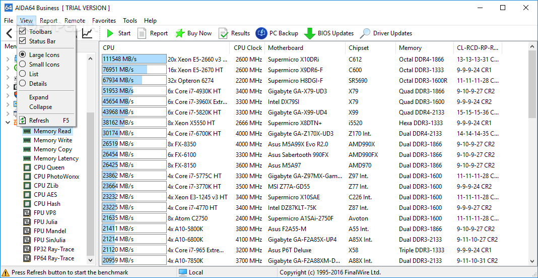
Task: Open the Help menu
Action: coord(150,21)
